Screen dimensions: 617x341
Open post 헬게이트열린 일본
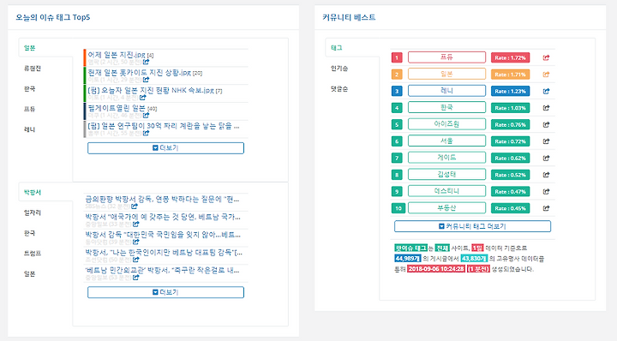click(x=117, y=108)
